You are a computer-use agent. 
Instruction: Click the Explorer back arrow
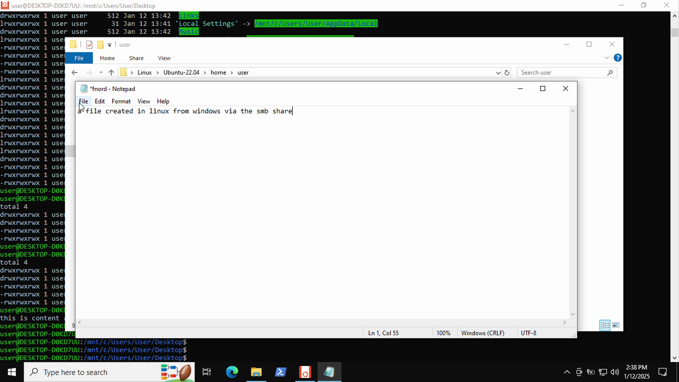74,73
